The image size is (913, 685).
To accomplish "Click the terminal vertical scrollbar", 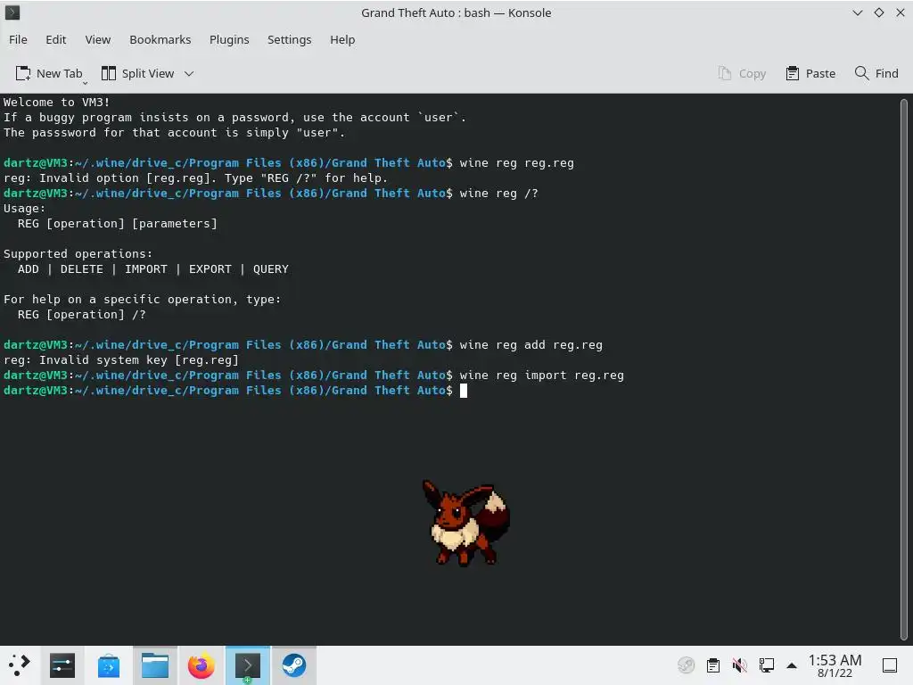I will click(904, 368).
